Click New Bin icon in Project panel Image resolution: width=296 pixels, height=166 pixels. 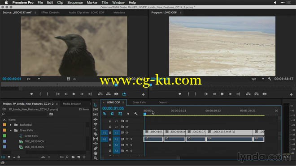pyautogui.click(x=73, y=157)
